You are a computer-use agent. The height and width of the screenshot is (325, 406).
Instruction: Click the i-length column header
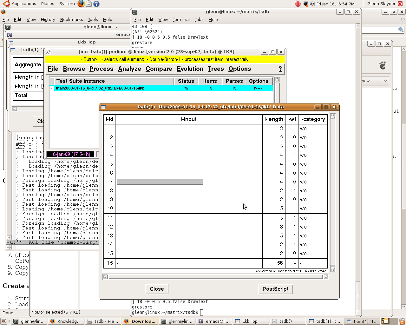click(274, 119)
